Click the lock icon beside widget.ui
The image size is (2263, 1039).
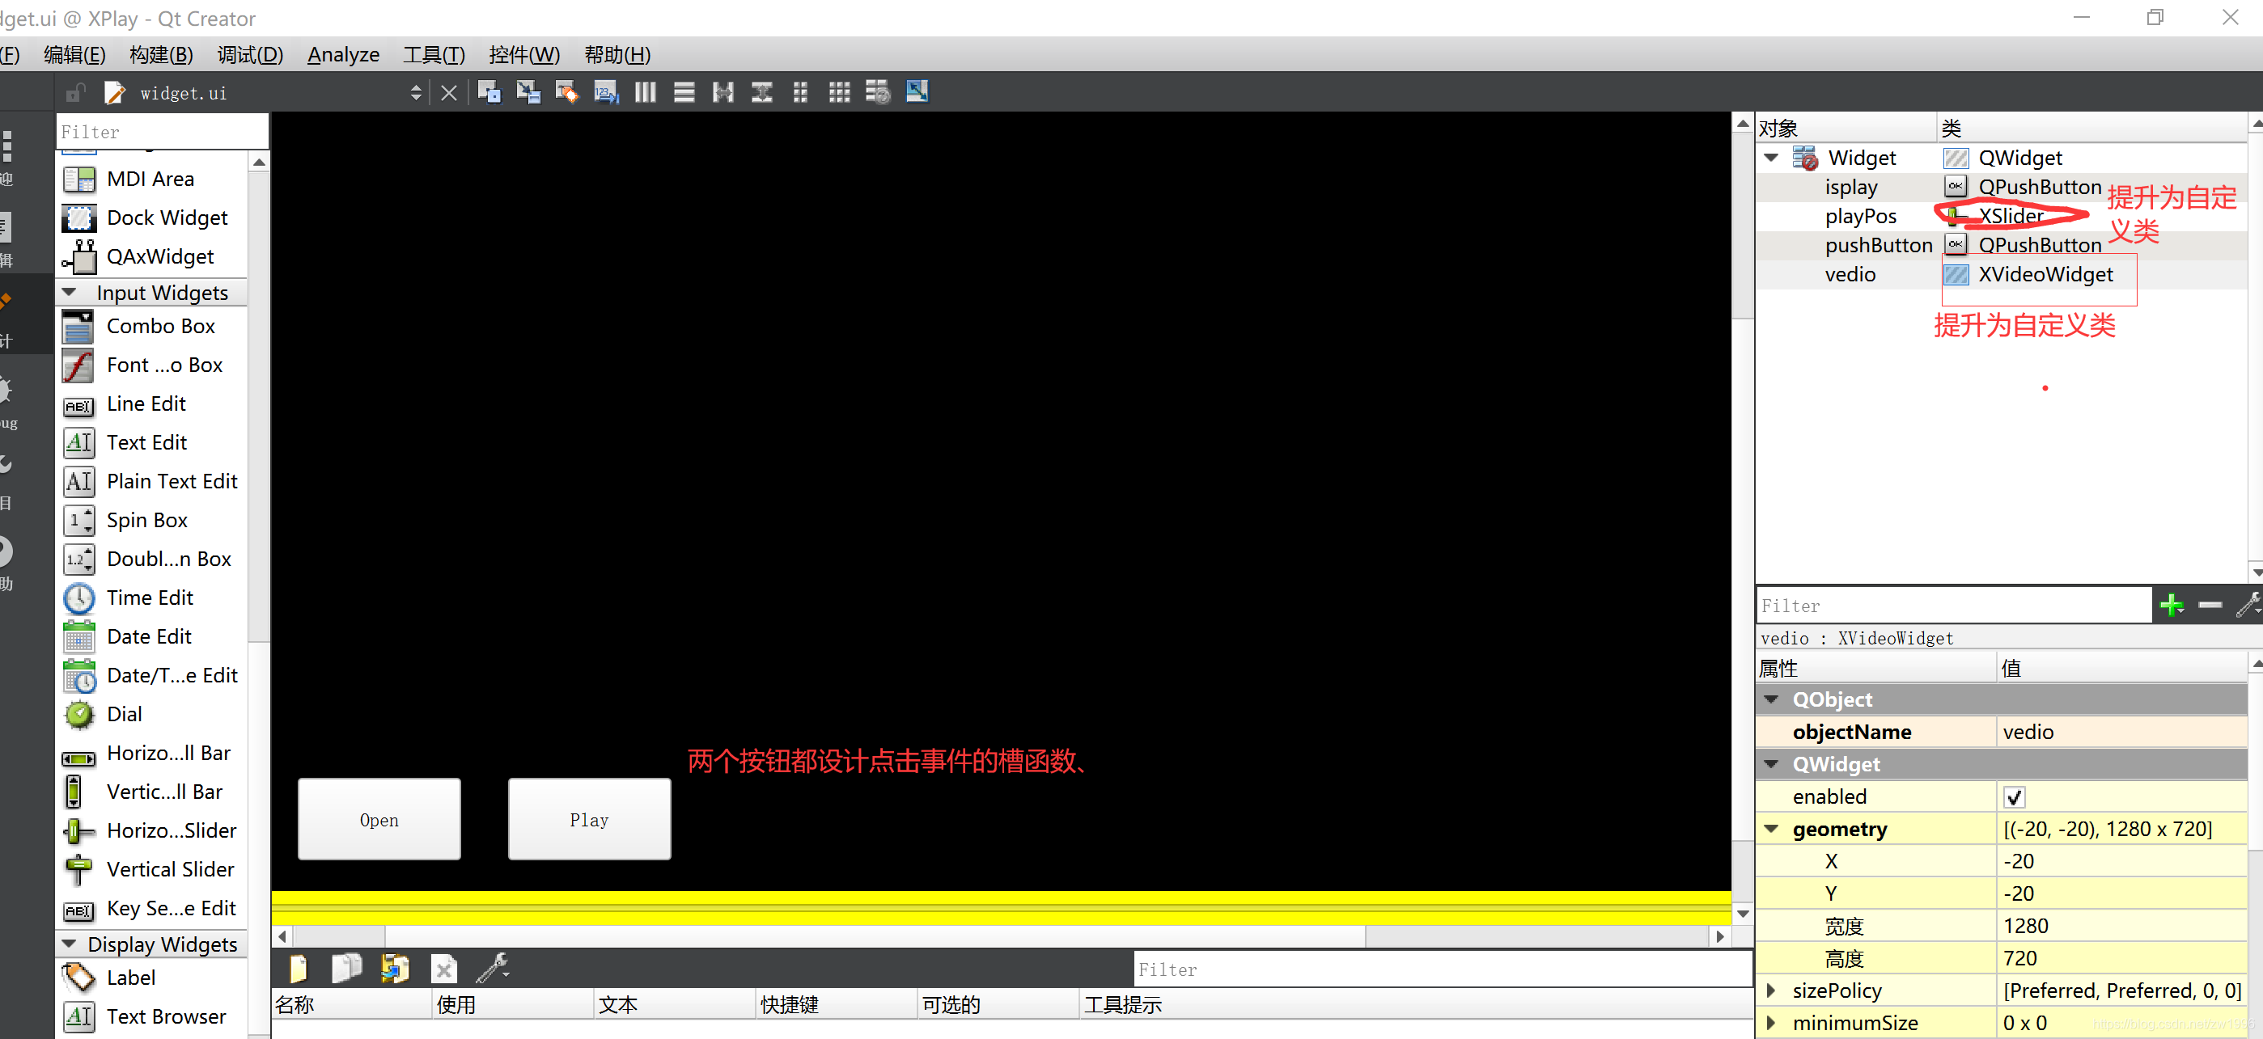click(75, 92)
